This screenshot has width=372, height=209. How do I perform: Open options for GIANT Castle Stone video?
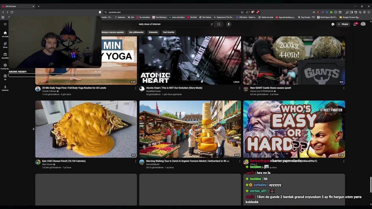[x=344, y=88]
